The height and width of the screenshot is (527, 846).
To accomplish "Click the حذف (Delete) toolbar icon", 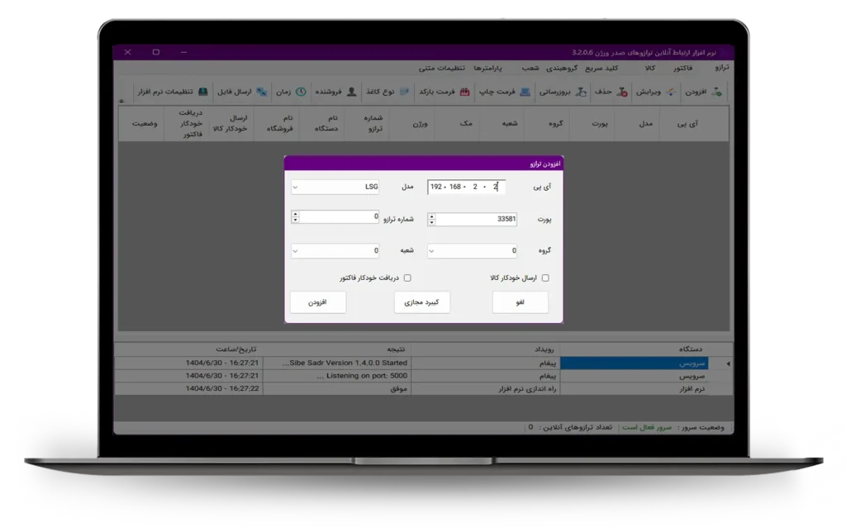I will pyautogui.click(x=622, y=92).
